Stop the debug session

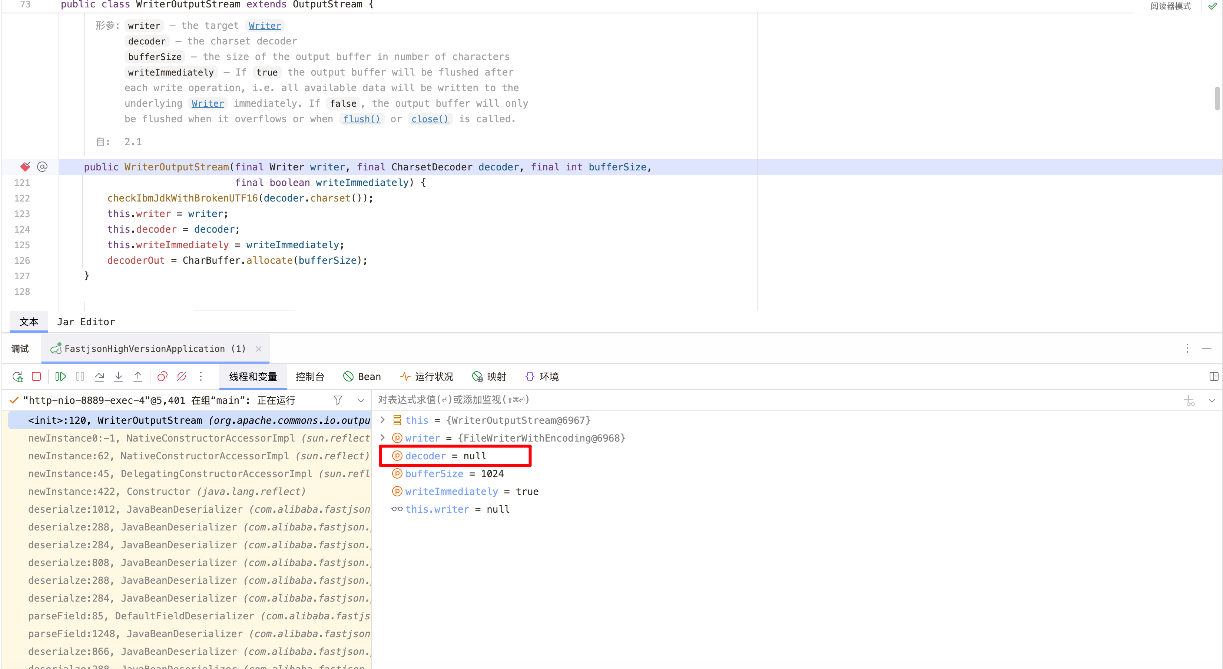point(37,377)
